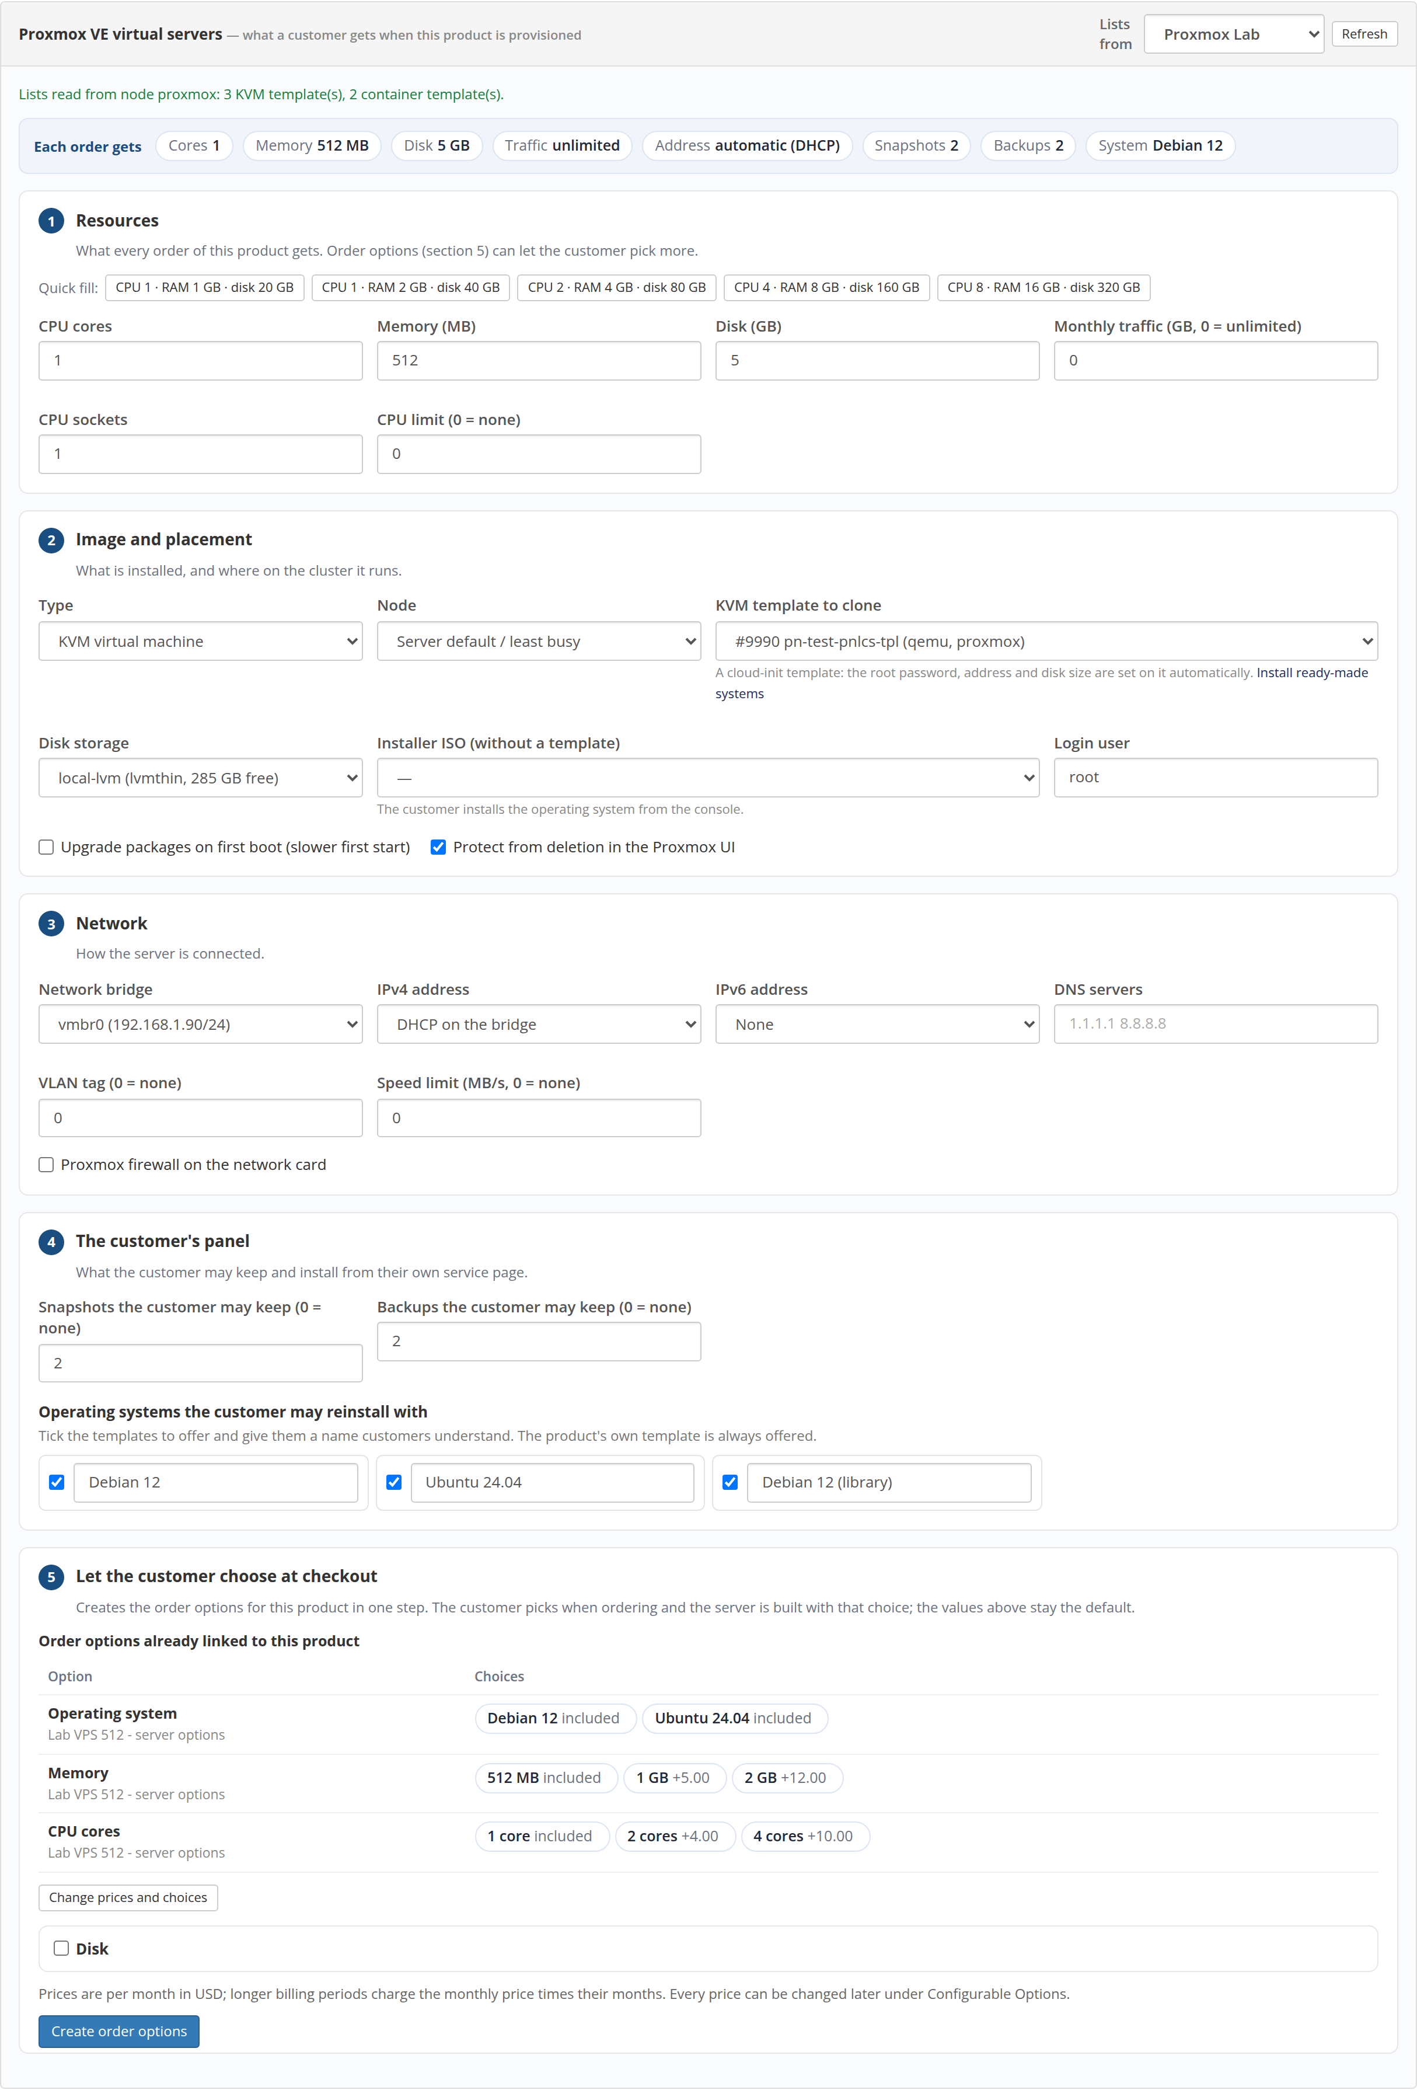Open the IPv6 address dropdown
Viewport: 1417px width, 2090px height.
[878, 1025]
